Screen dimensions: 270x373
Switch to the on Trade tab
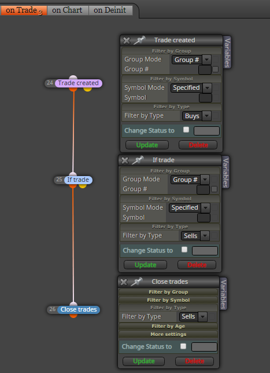(x=24, y=10)
